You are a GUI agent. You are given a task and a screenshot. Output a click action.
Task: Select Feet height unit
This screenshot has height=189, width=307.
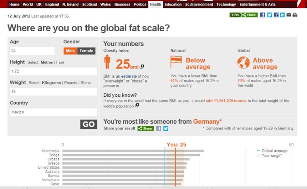(60, 62)
